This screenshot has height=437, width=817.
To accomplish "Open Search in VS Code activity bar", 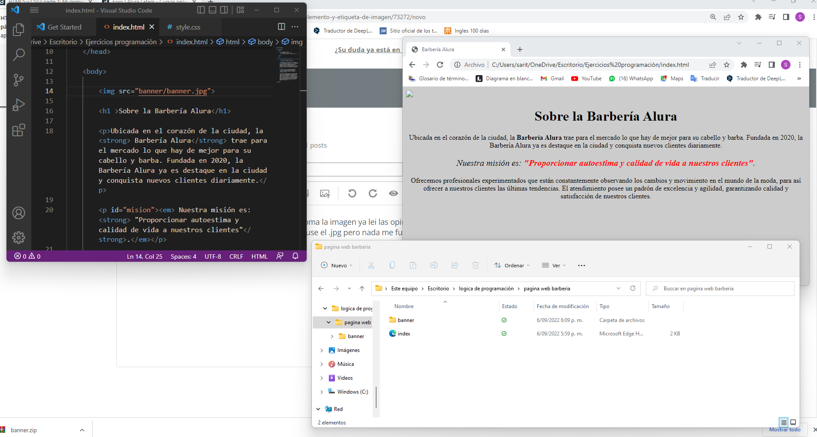I will pyautogui.click(x=18, y=55).
